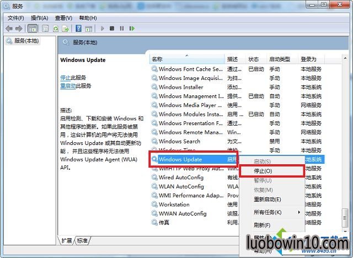Select the Workstation service row
Screen dimensions: 353x258
[x=195, y=205]
